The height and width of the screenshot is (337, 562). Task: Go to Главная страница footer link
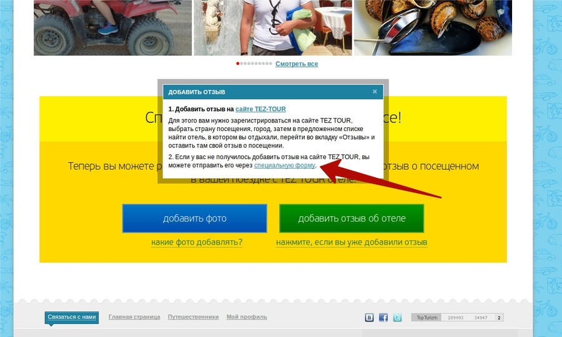tap(134, 317)
